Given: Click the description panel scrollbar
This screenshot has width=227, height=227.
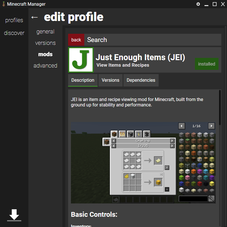Looking at the screenshot, I should point(220,108).
